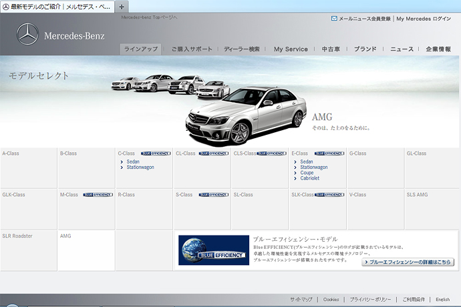461x307 pixels.
Task: Click the large silver AMG sedan image
Action: coord(247,116)
